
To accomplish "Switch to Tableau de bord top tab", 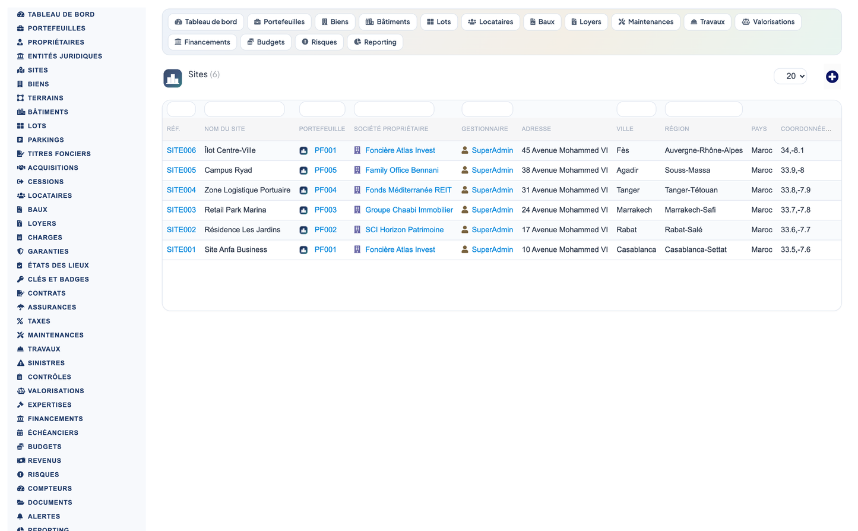I will [206, 22].
